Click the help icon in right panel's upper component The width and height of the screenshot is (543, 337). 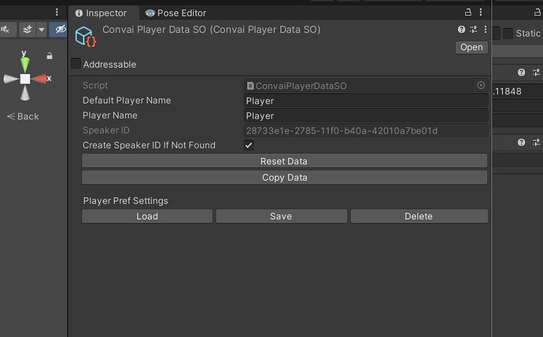pos(521,72)
